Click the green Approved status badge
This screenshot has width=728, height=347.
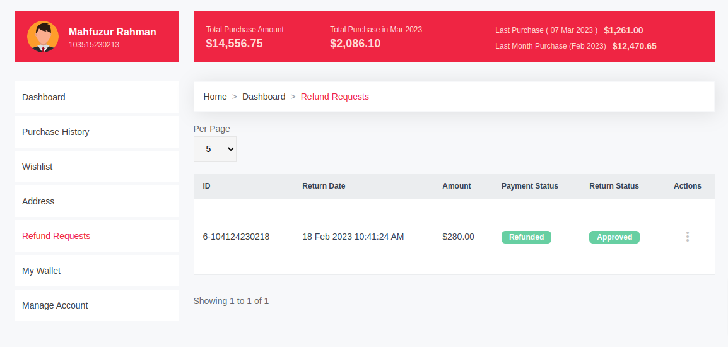pos(614,237)
